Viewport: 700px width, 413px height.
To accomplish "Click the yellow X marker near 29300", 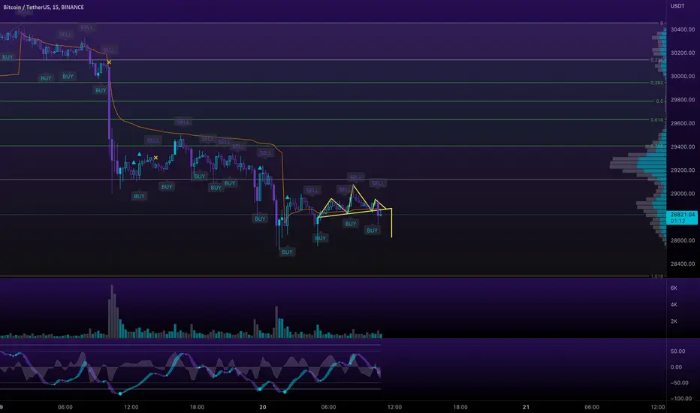I will click(155, 158).
